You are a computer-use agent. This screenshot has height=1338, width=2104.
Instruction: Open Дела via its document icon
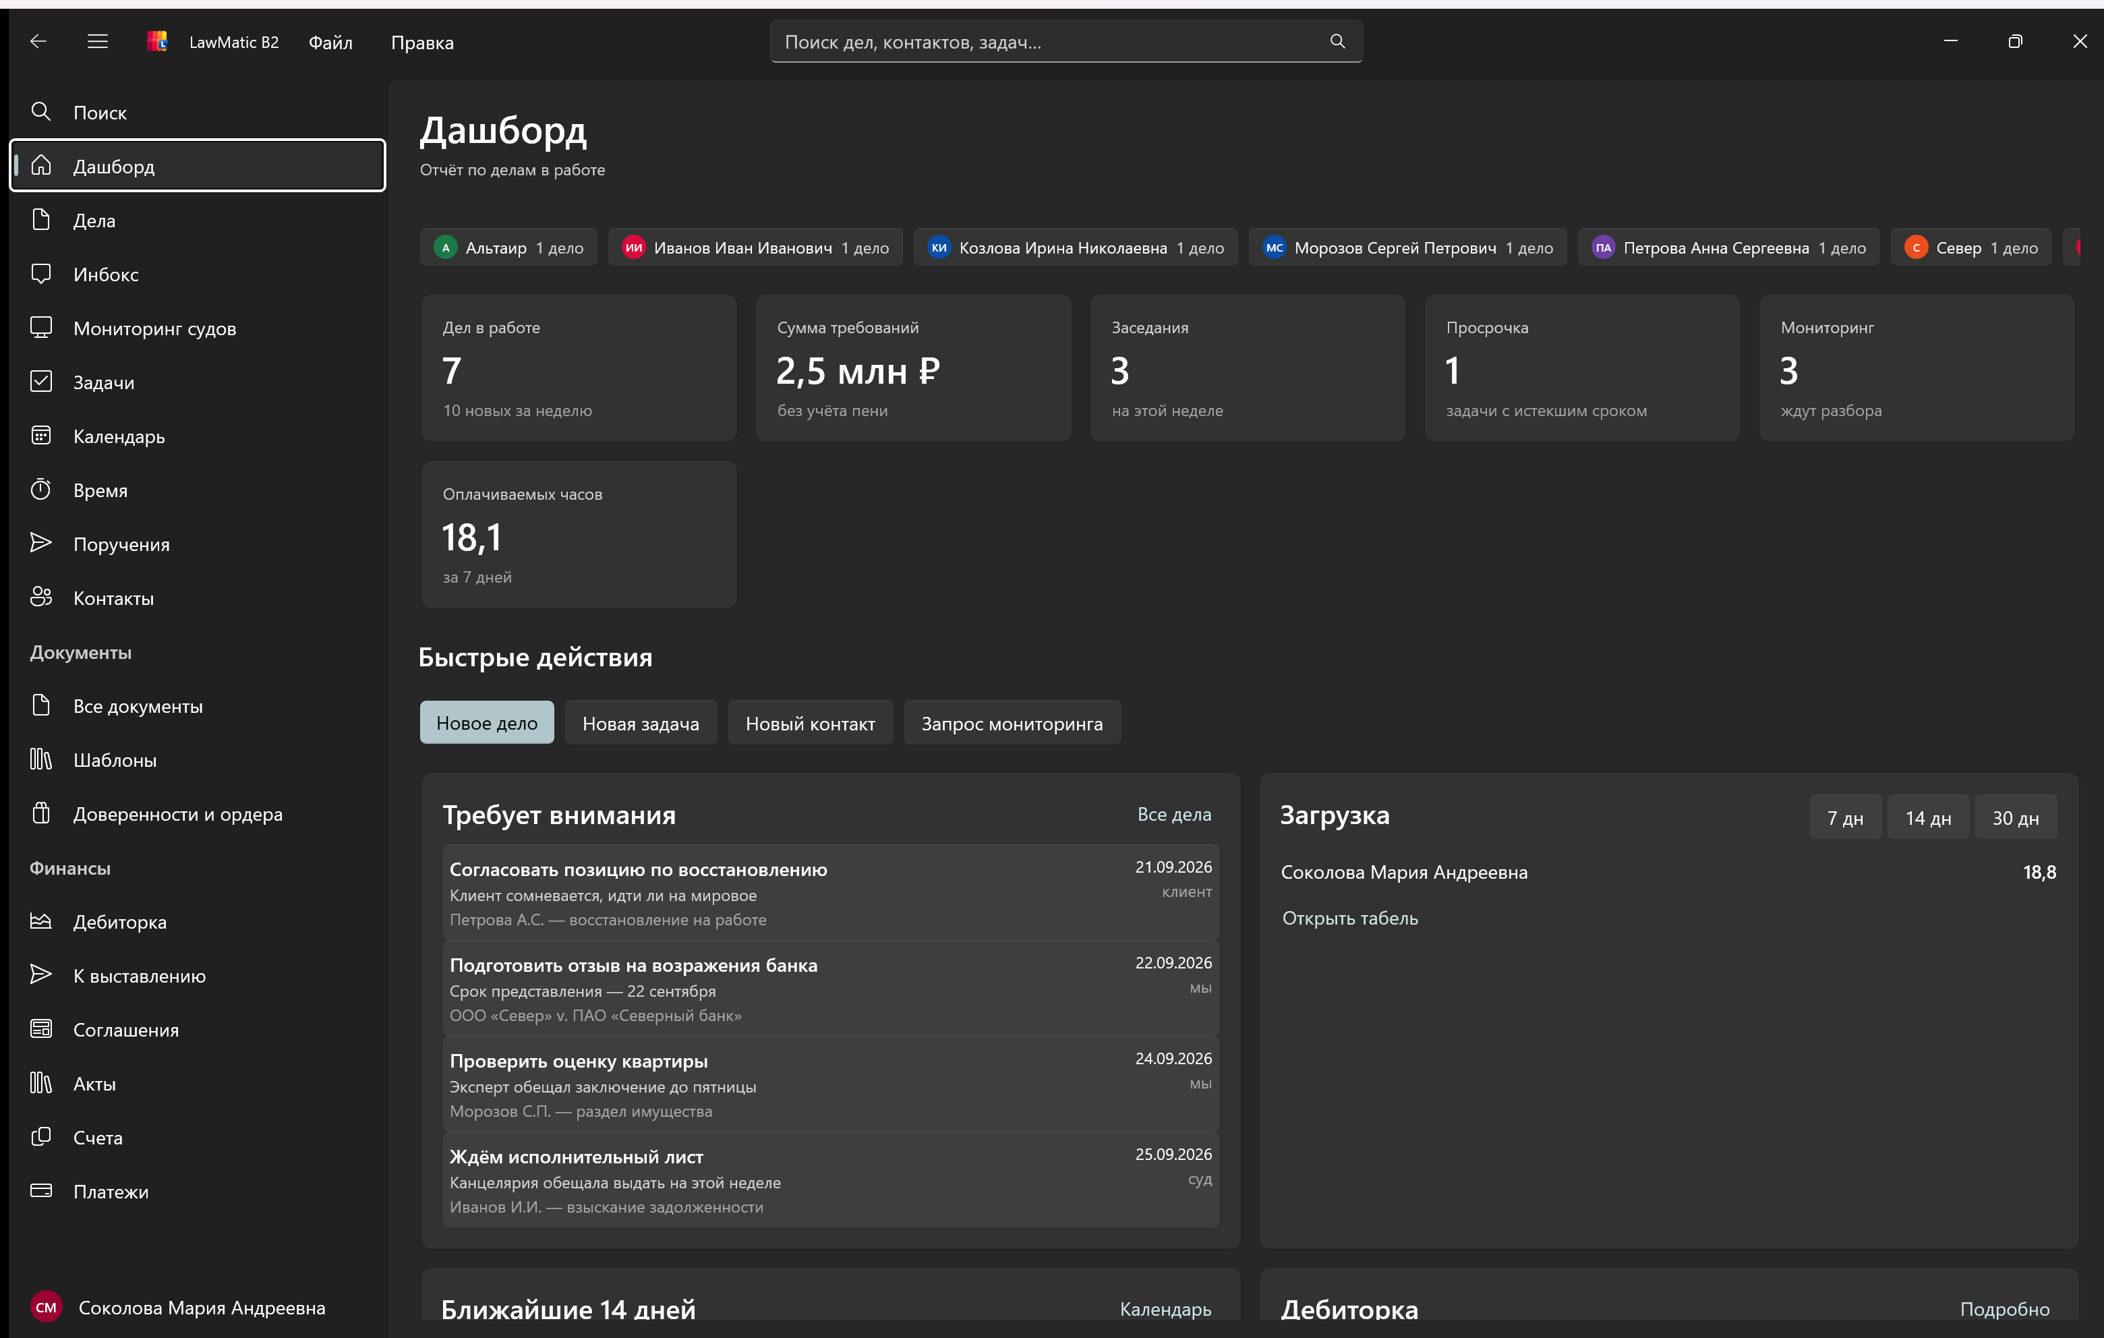[x=41, y=219]
